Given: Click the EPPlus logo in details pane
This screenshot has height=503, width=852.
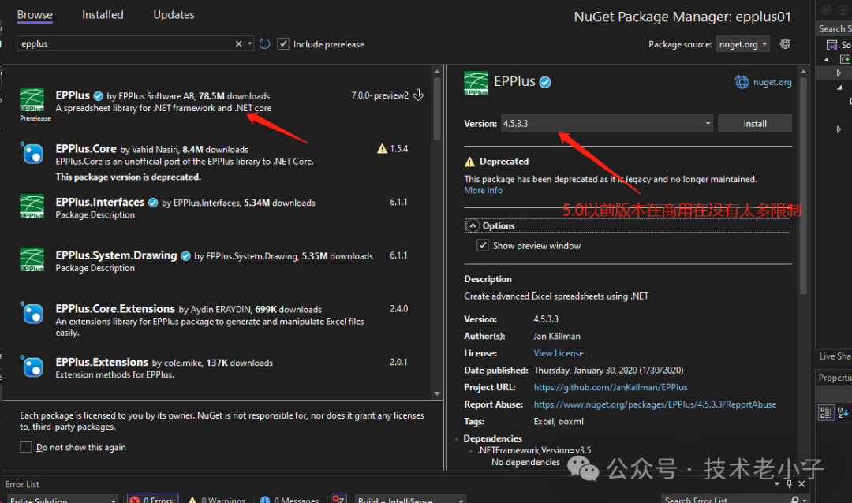Looking at the screenshot, I should [476, 83].
